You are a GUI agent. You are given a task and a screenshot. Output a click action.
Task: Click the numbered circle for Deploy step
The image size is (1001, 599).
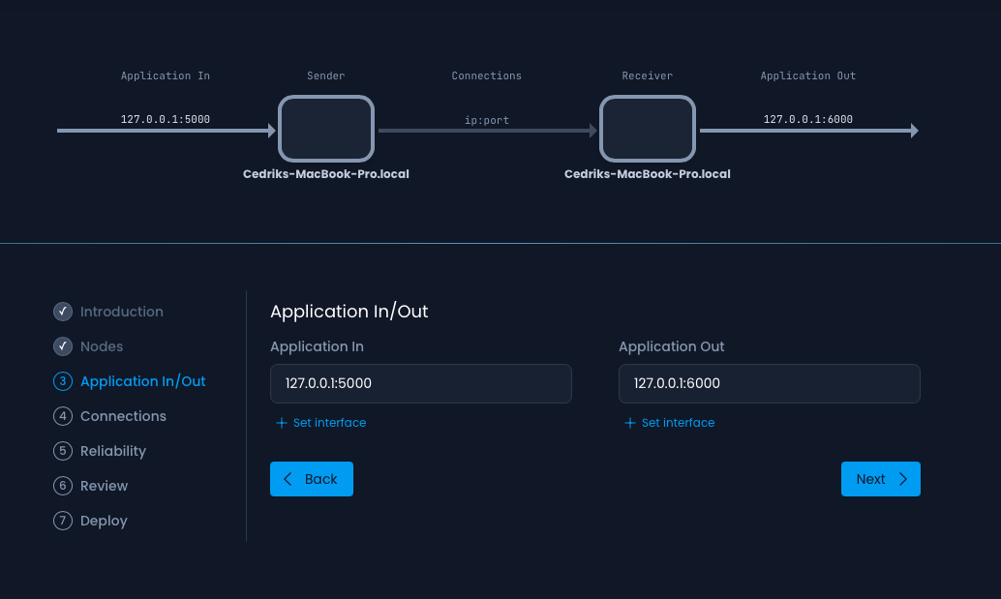(x=63, y=521)
